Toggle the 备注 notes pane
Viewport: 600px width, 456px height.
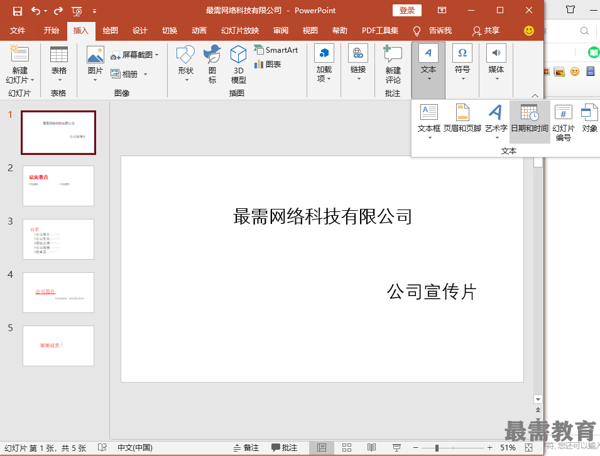(x=246, y=448)
